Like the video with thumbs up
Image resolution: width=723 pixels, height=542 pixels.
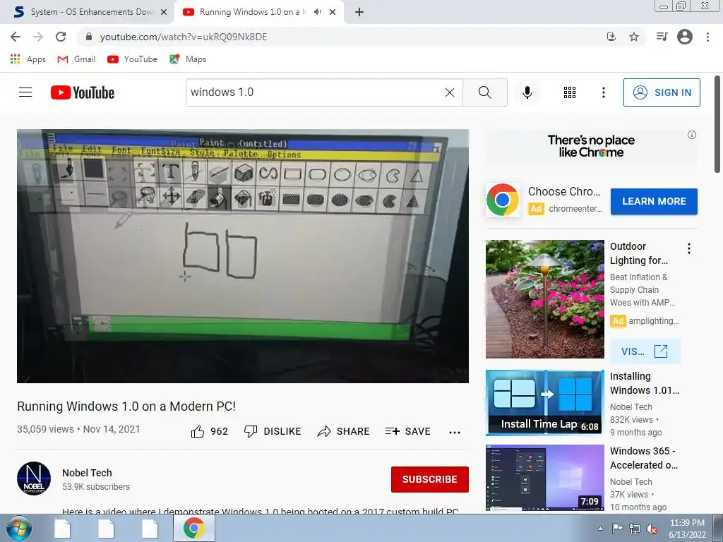(209, 431)
